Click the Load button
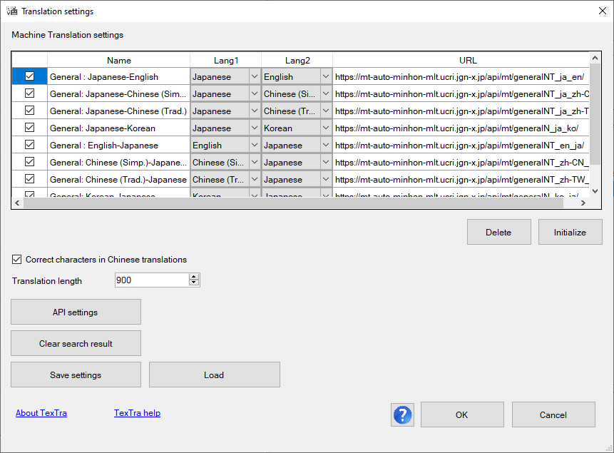Viewport: 614px width, 453px height. coord(214,375)
